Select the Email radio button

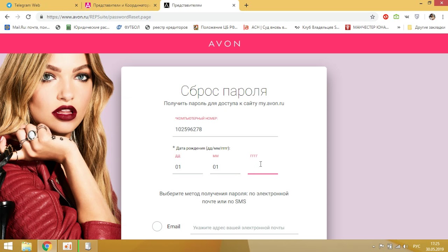(x=157, y=226)
